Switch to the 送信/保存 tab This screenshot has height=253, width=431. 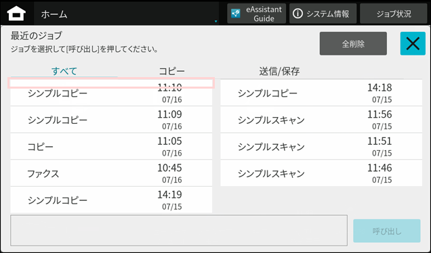279,71
